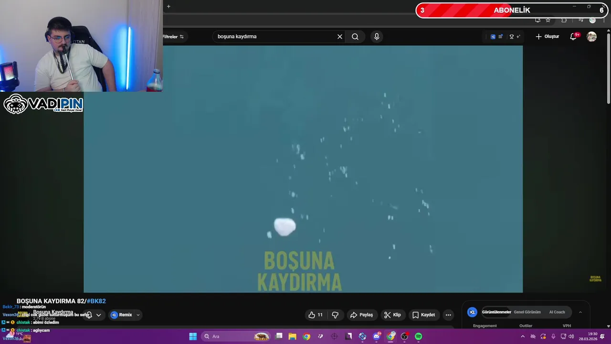The width and height of the screenshot is (611, 344).
Task: Select the Görüntülenmeler tab in vidIQ panel
Action: click(x=496, y=312)
